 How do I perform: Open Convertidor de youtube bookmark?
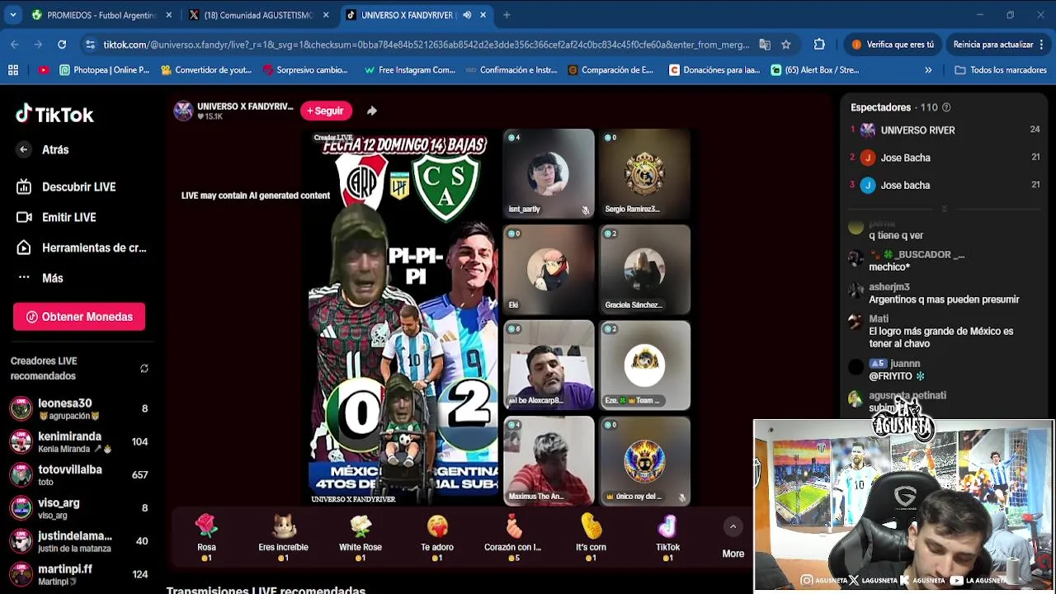click(x=205, y=70)
